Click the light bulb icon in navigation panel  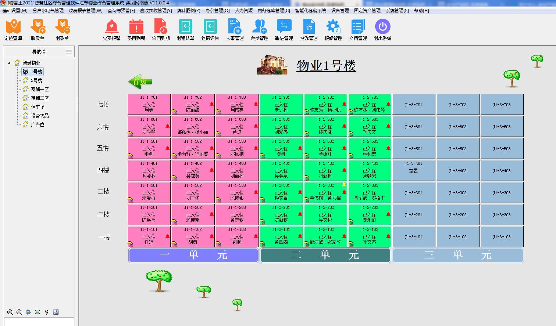[47, 312]
